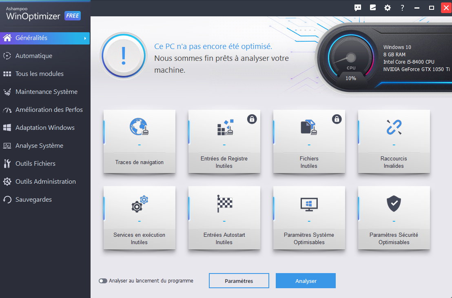The width and height of the screenshot is (452, 298).
Task: Select the Services en exécution gears icon
Action: (139, 204)
